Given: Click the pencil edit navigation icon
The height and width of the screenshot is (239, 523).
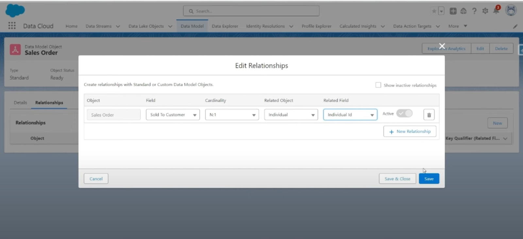Looking at the screenshot, I should click(x=515, y=26).
